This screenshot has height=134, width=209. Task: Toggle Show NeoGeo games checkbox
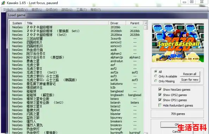click(x=160, y=89)
